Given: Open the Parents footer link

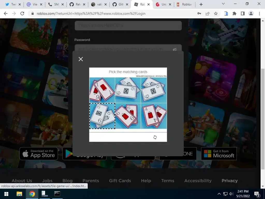Looking at the screenshot, I should (x=91, y=181).
